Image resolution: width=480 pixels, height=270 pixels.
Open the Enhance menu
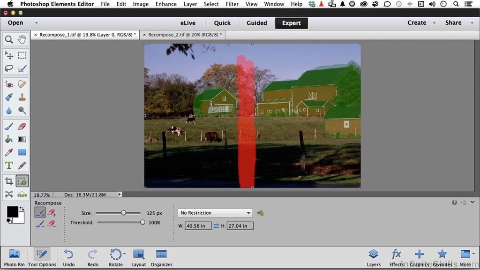[165, 4]
